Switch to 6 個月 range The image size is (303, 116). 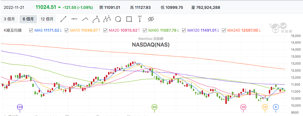coord(28,19)
